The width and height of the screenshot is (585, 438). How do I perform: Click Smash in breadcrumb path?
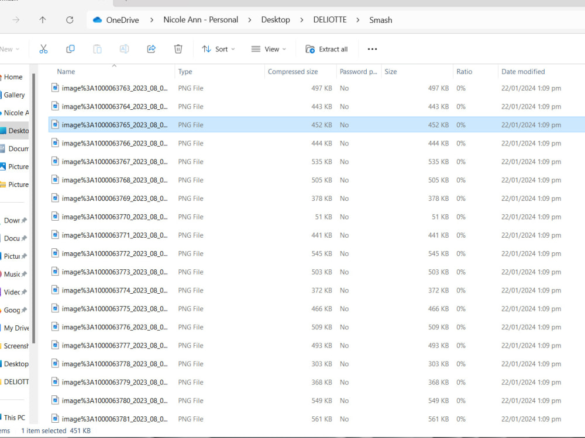tap(381, 20)
